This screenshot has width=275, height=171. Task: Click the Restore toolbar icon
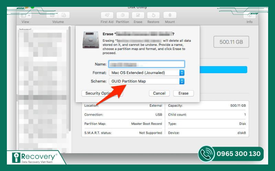coord(153,15)
